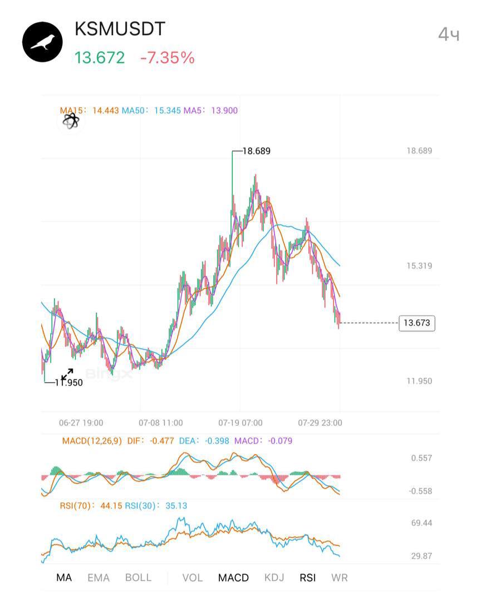
Task: Click the current price tag 13.673
Action: click(417, 323)
